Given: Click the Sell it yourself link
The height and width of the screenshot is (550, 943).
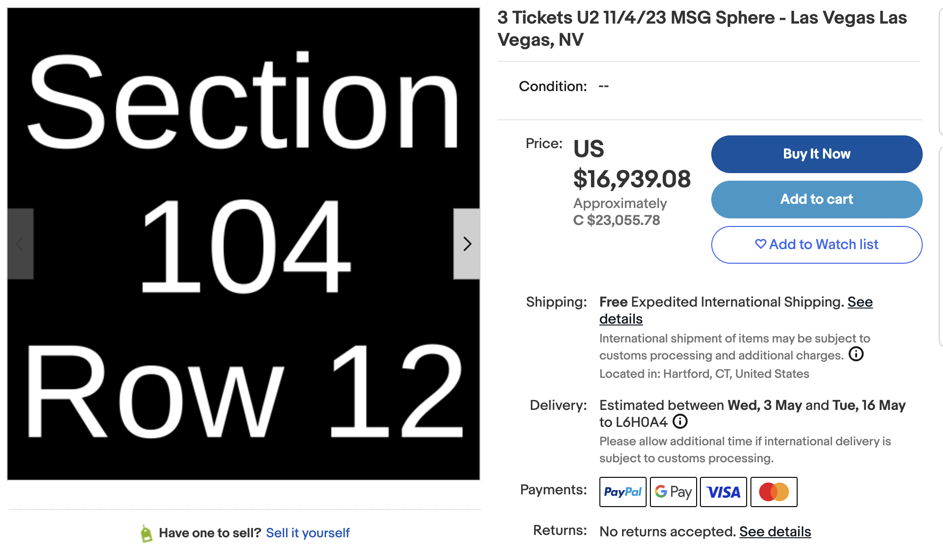Looking at the screenshot, I should click(308, 533).
